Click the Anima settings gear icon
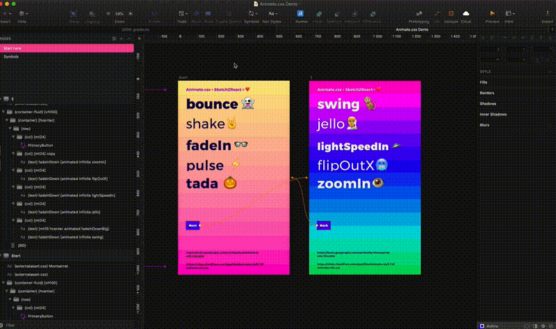Viewport: 556px width, 329px height. point(543,326)
